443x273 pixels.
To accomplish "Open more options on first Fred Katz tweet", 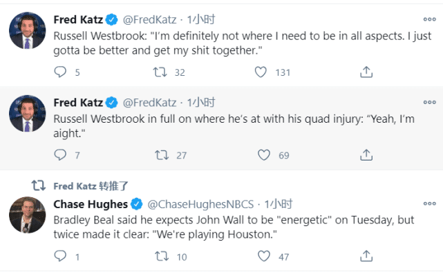I will tap(429, 19).
